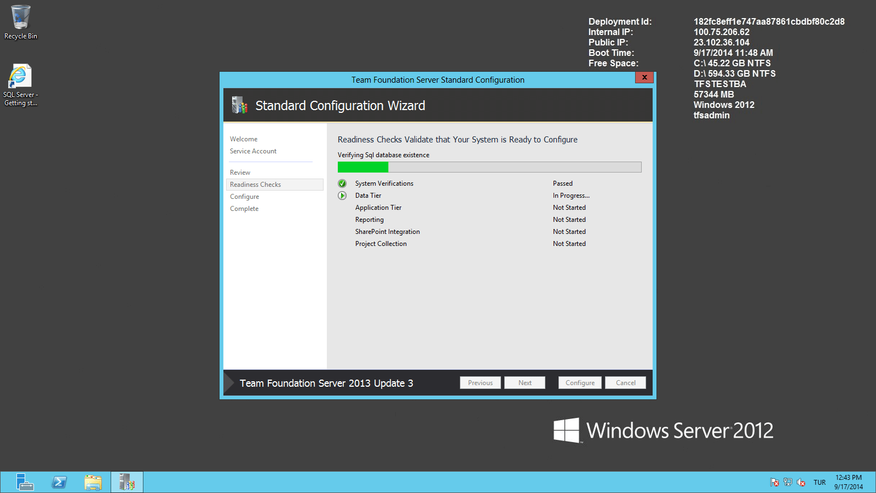The height and width of the screenshot is (493, 876).
Task: Click Verifying Sql database existence text
Action: click(383, 155)
